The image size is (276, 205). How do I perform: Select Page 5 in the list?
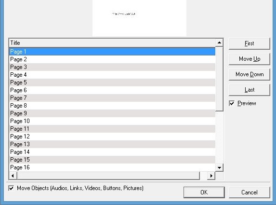click(112, 82)
